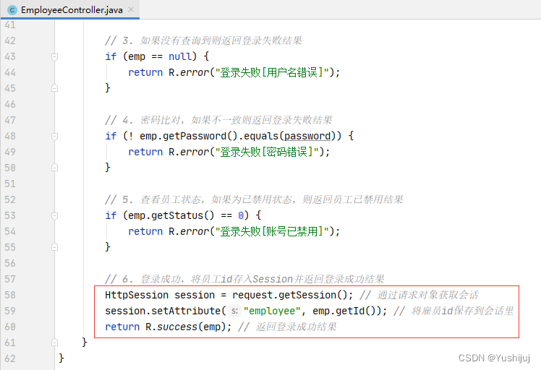Click the string "登录失败[用户名错误]"

point(272,72)
